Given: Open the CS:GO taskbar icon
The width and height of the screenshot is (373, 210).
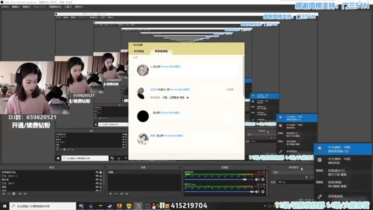Looking at the screenshot, I should pos(119,206).
